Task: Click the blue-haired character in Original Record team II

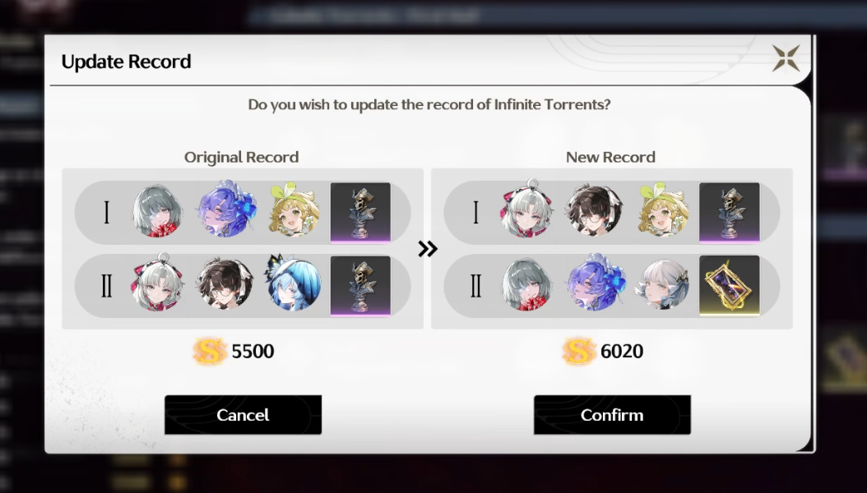Action: click(x=294, y=283)
